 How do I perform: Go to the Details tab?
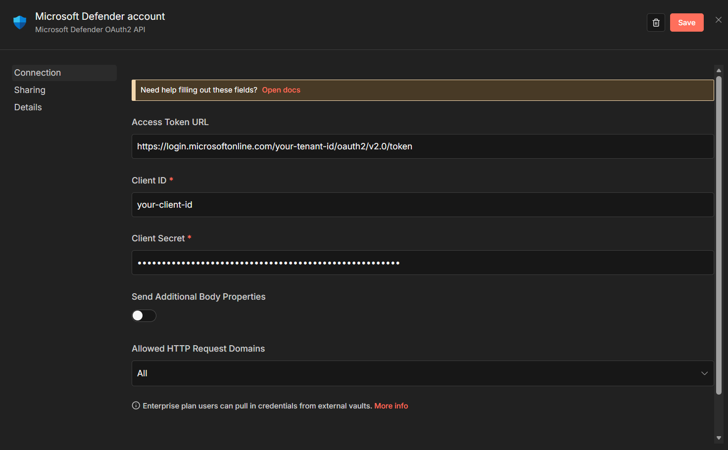[x=28, y=107]
